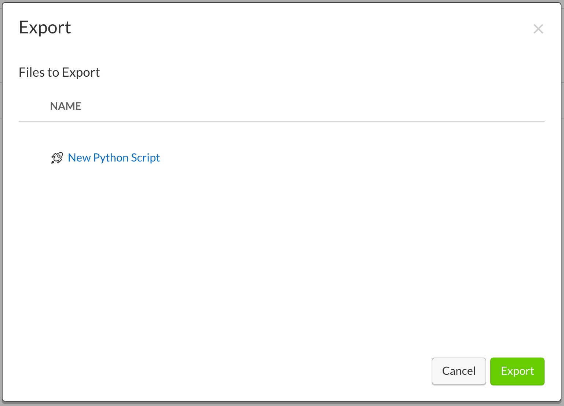Select the Python script rocket file icon
The height and width of the screenshot is (406, 564).
(57, 158)
